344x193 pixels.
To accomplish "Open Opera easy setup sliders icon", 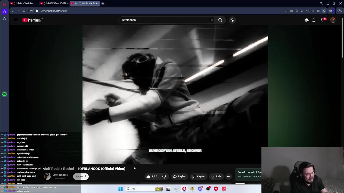I will 318,11.
